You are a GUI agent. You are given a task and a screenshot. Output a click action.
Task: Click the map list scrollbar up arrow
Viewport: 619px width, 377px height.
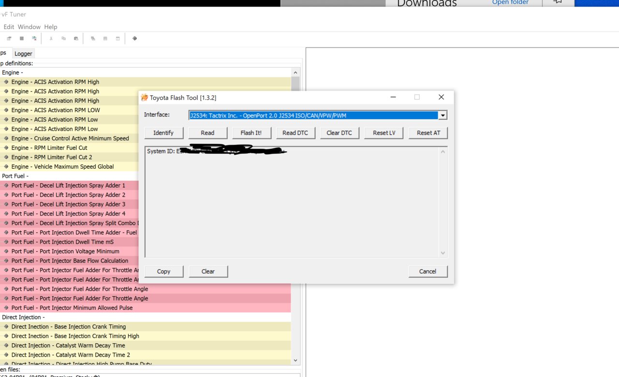coord(295,72)
